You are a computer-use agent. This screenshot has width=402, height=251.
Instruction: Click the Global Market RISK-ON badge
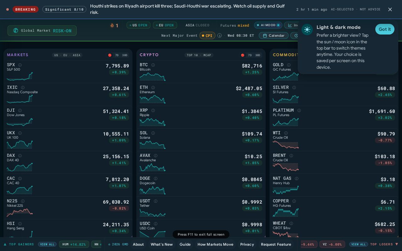(x=42, y=31)
